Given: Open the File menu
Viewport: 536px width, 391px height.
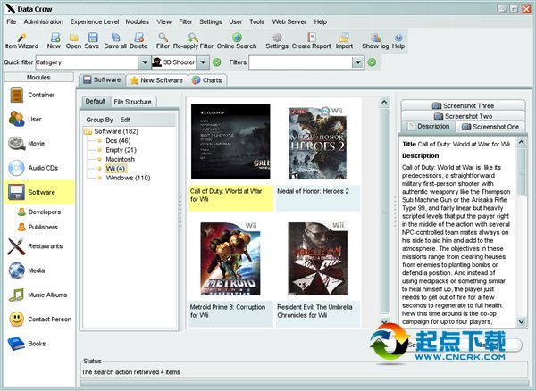Looking at the screenshot, I should point(12,21).
